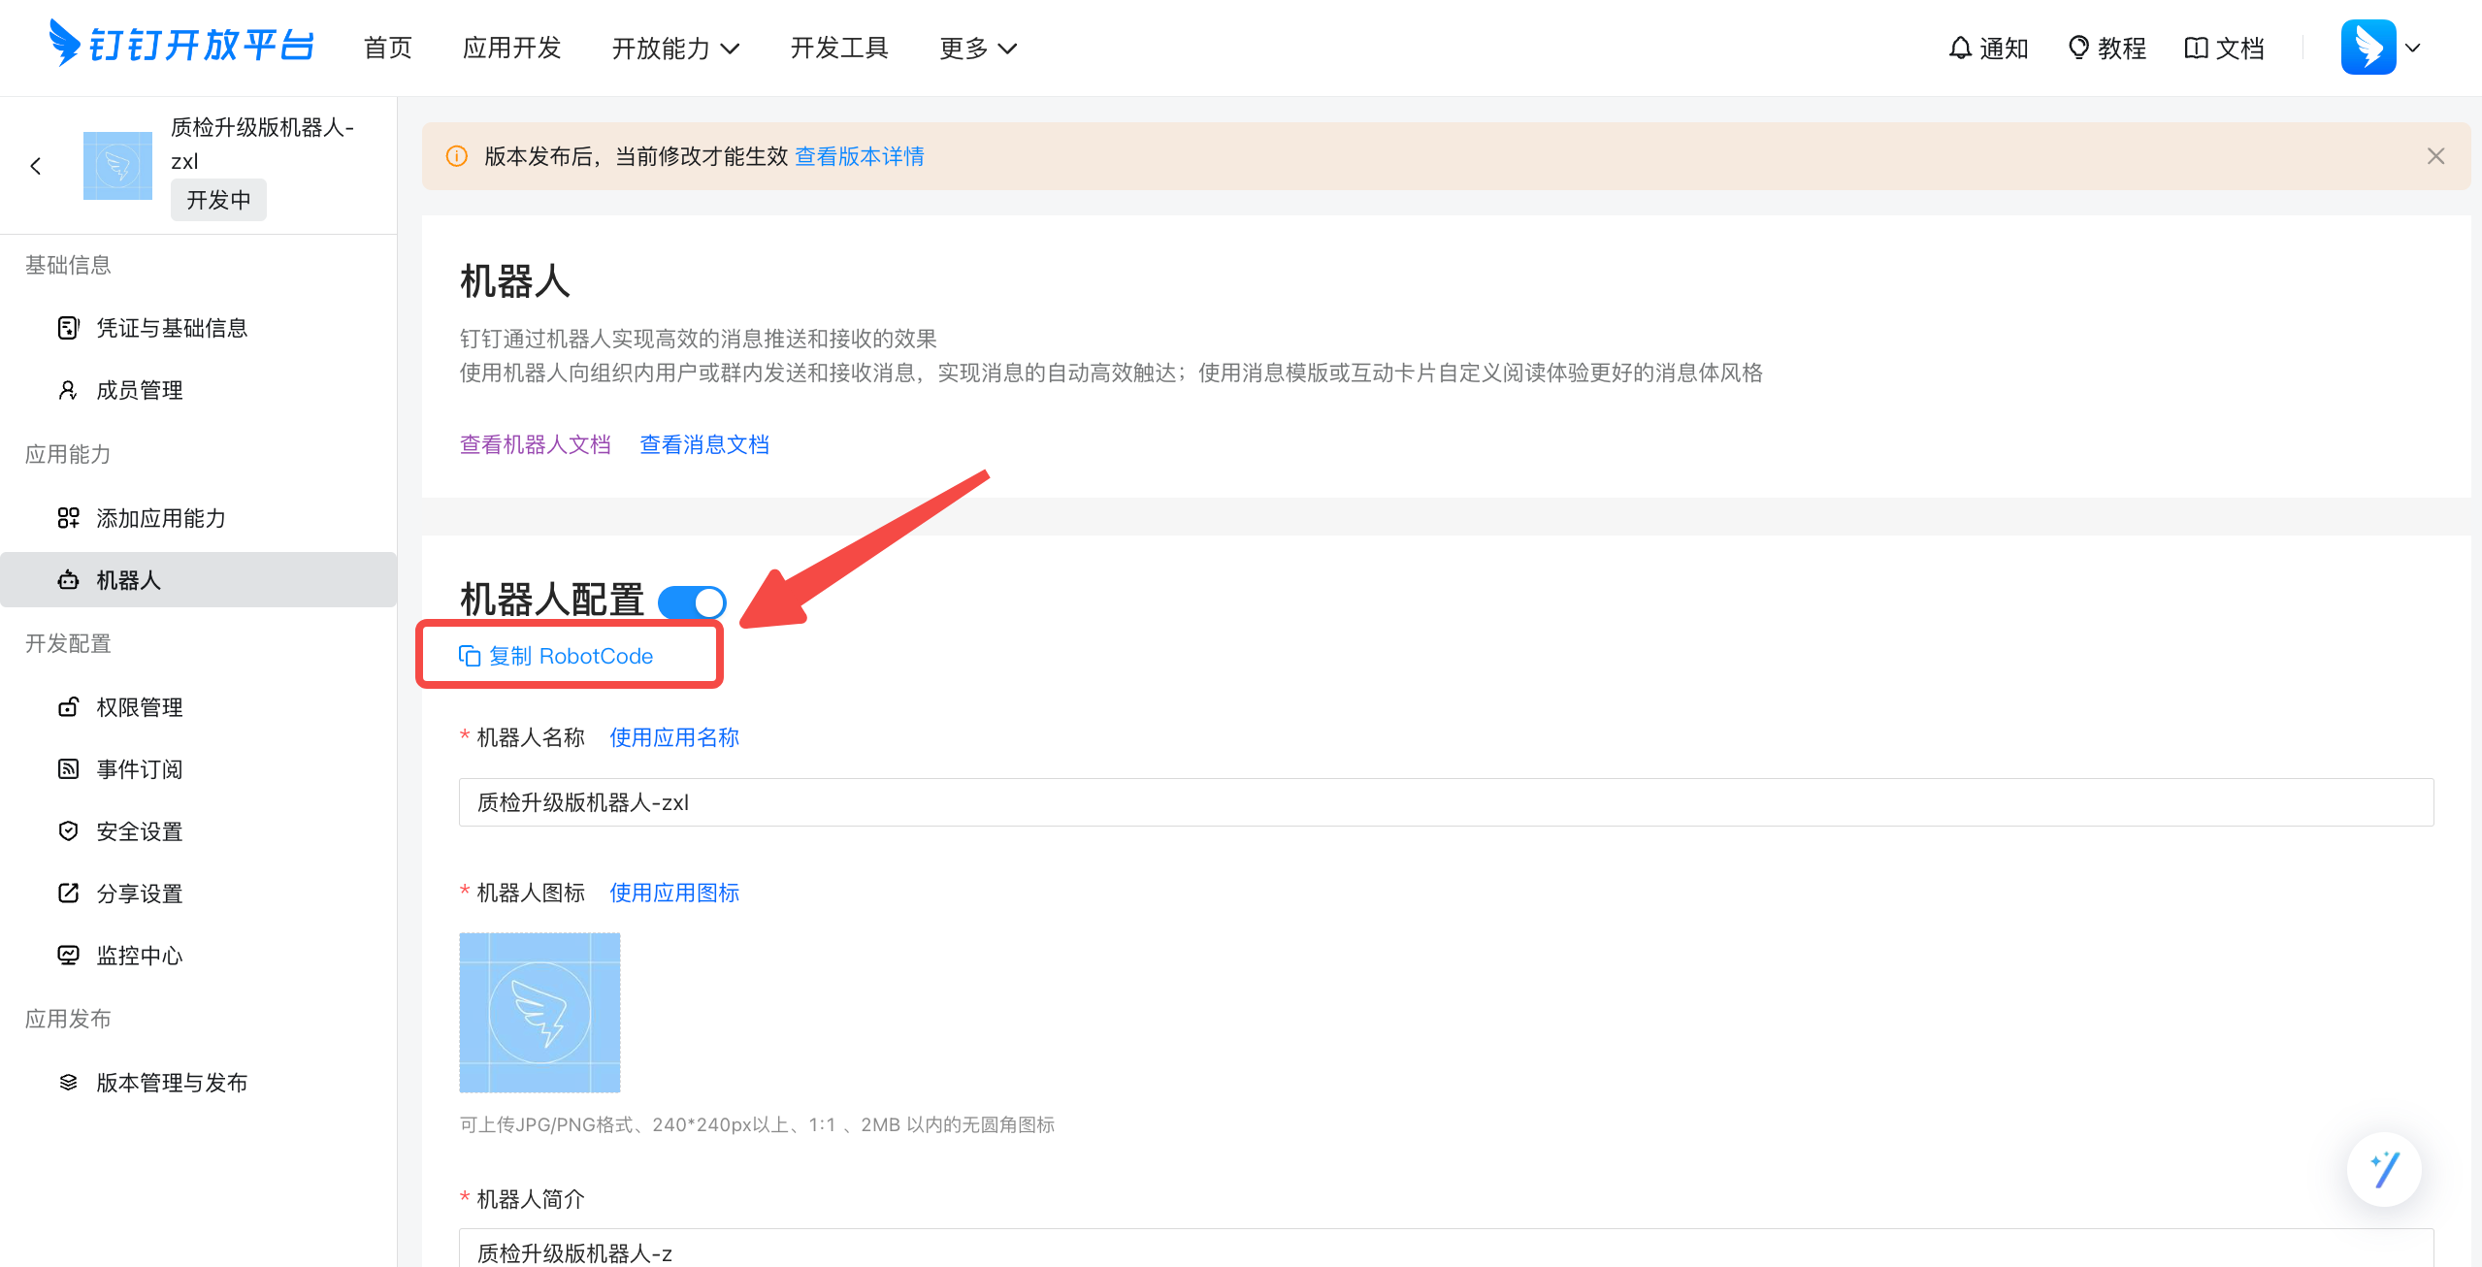The image size is (2482, 1267).
Task: Click the 安全设置 shield icon
Action: click(68, 831)
